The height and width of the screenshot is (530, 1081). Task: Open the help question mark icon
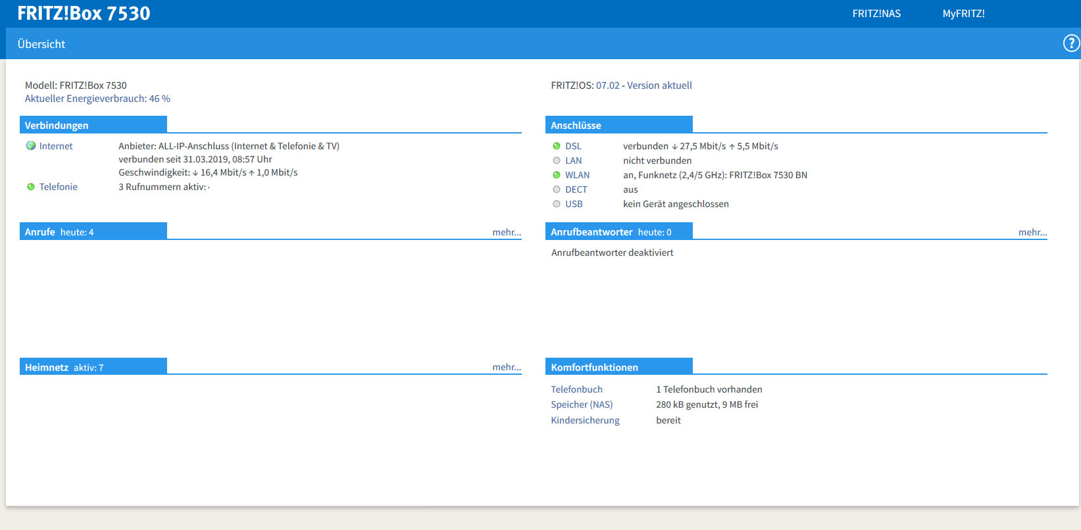(x=1071, y=43)
